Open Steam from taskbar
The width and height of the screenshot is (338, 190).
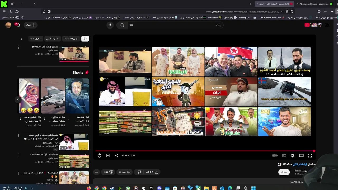[112, 188]
